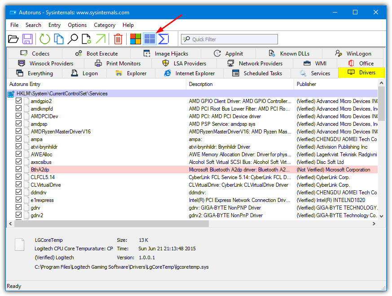Click the properties page-with-gear toolbar icon
Screen dimensions: 392x296
(87, 39)
